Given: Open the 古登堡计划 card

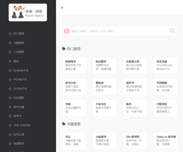Looking at the screenshot, I should (x=135, y=65).
